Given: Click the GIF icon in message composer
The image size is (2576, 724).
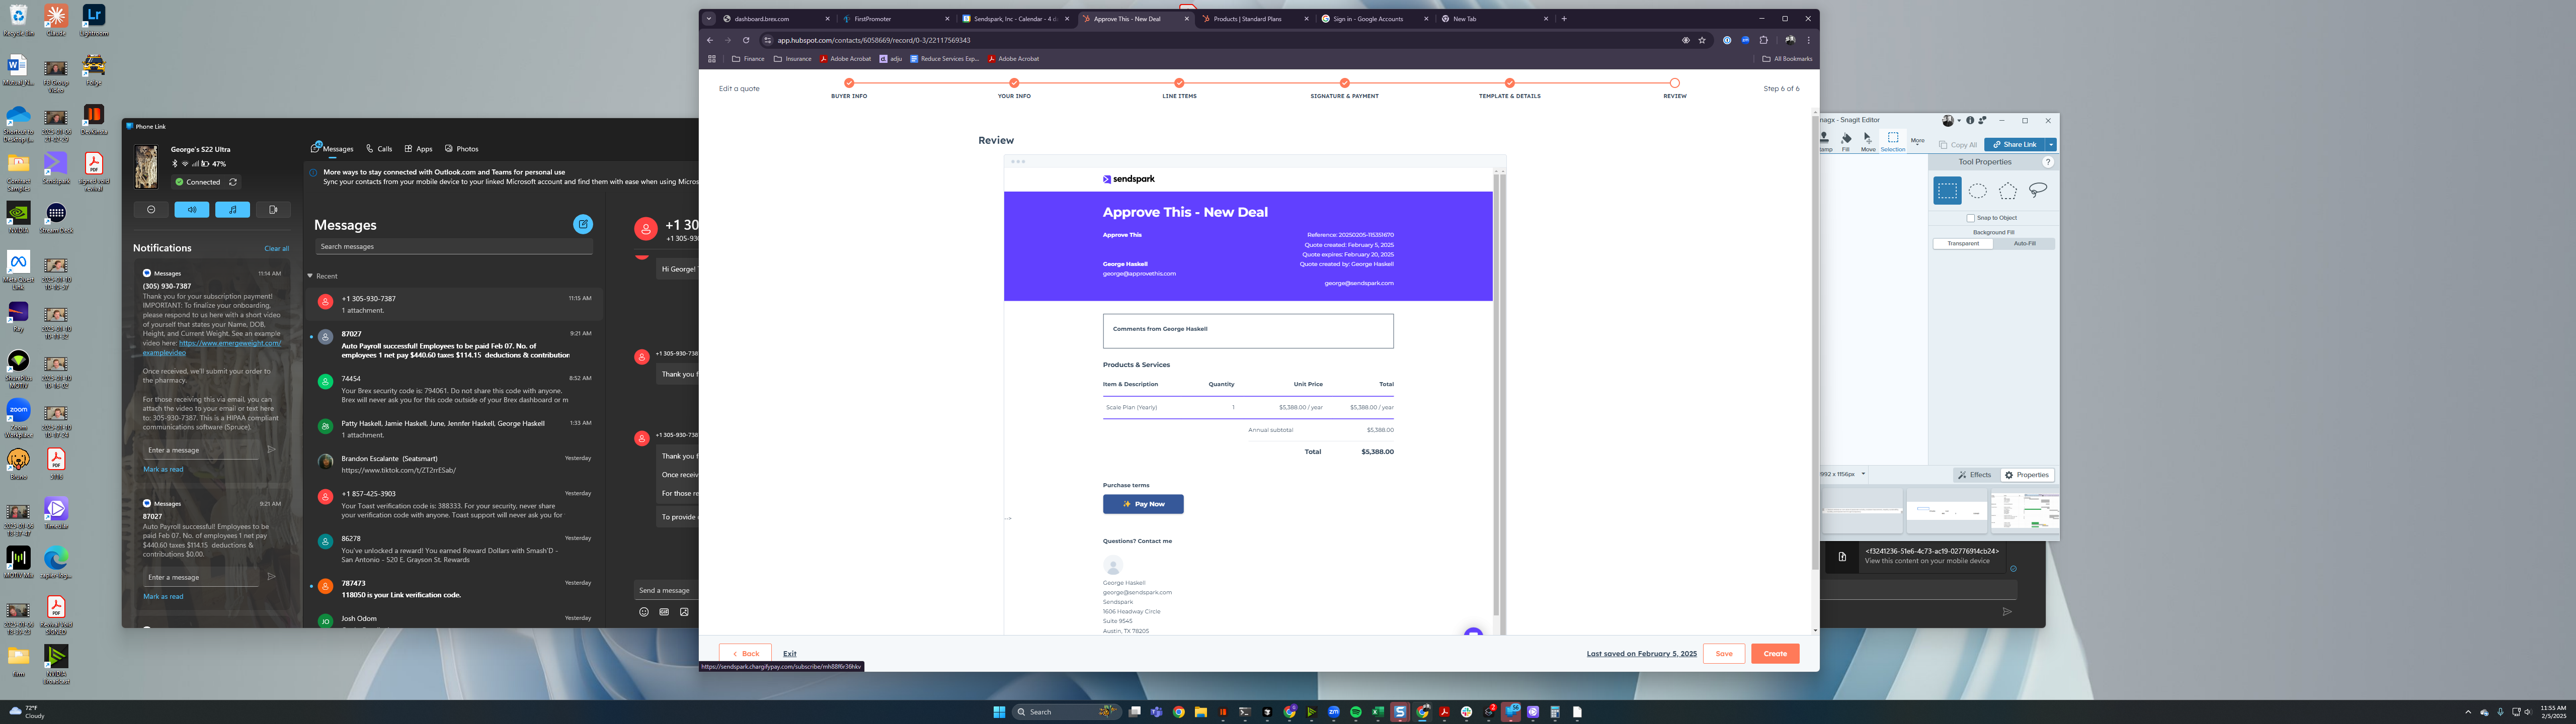Looking at the screenshot, I should tap(664, 612).
